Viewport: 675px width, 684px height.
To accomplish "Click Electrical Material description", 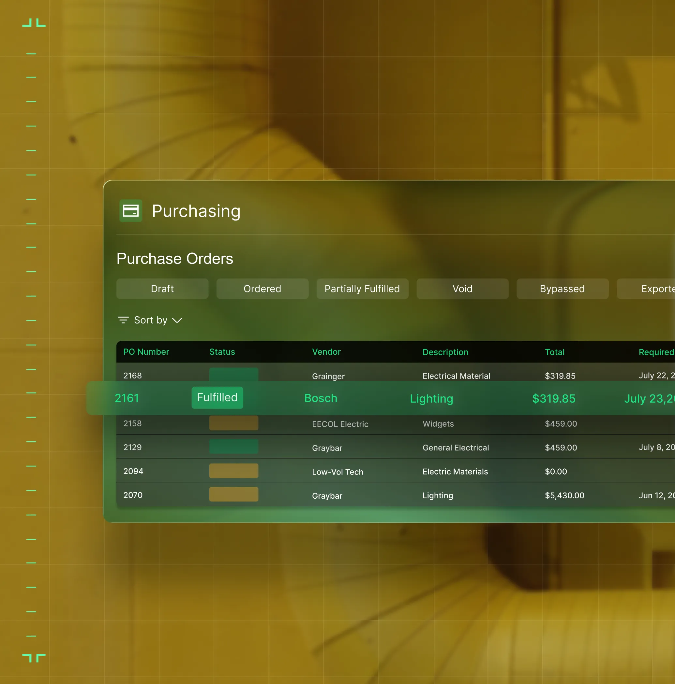I will (x=456, y=376).
